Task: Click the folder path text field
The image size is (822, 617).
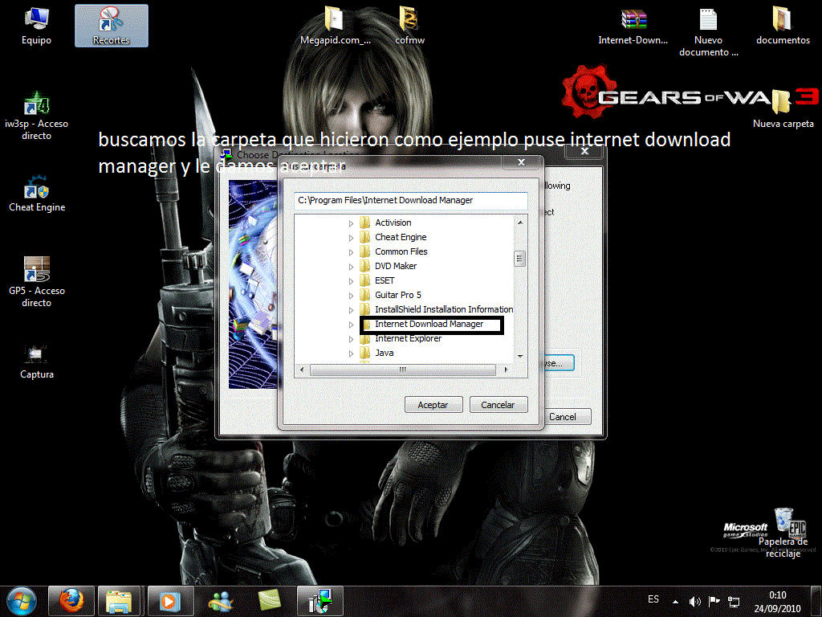Action: click(410, 200)
